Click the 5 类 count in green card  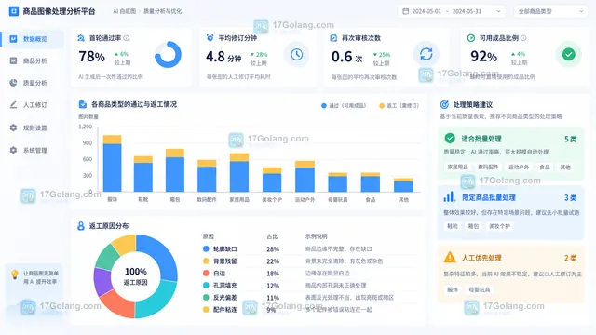point(571,140)
